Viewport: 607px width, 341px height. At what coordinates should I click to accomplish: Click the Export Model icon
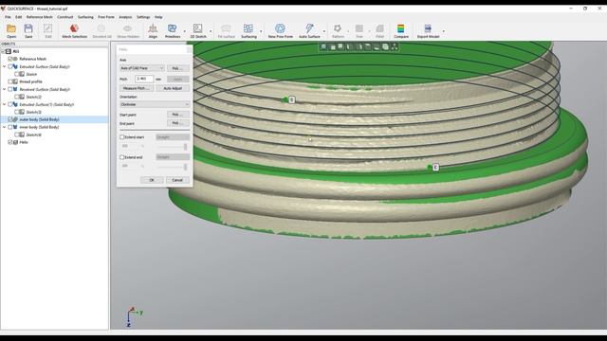pos(428,28)
